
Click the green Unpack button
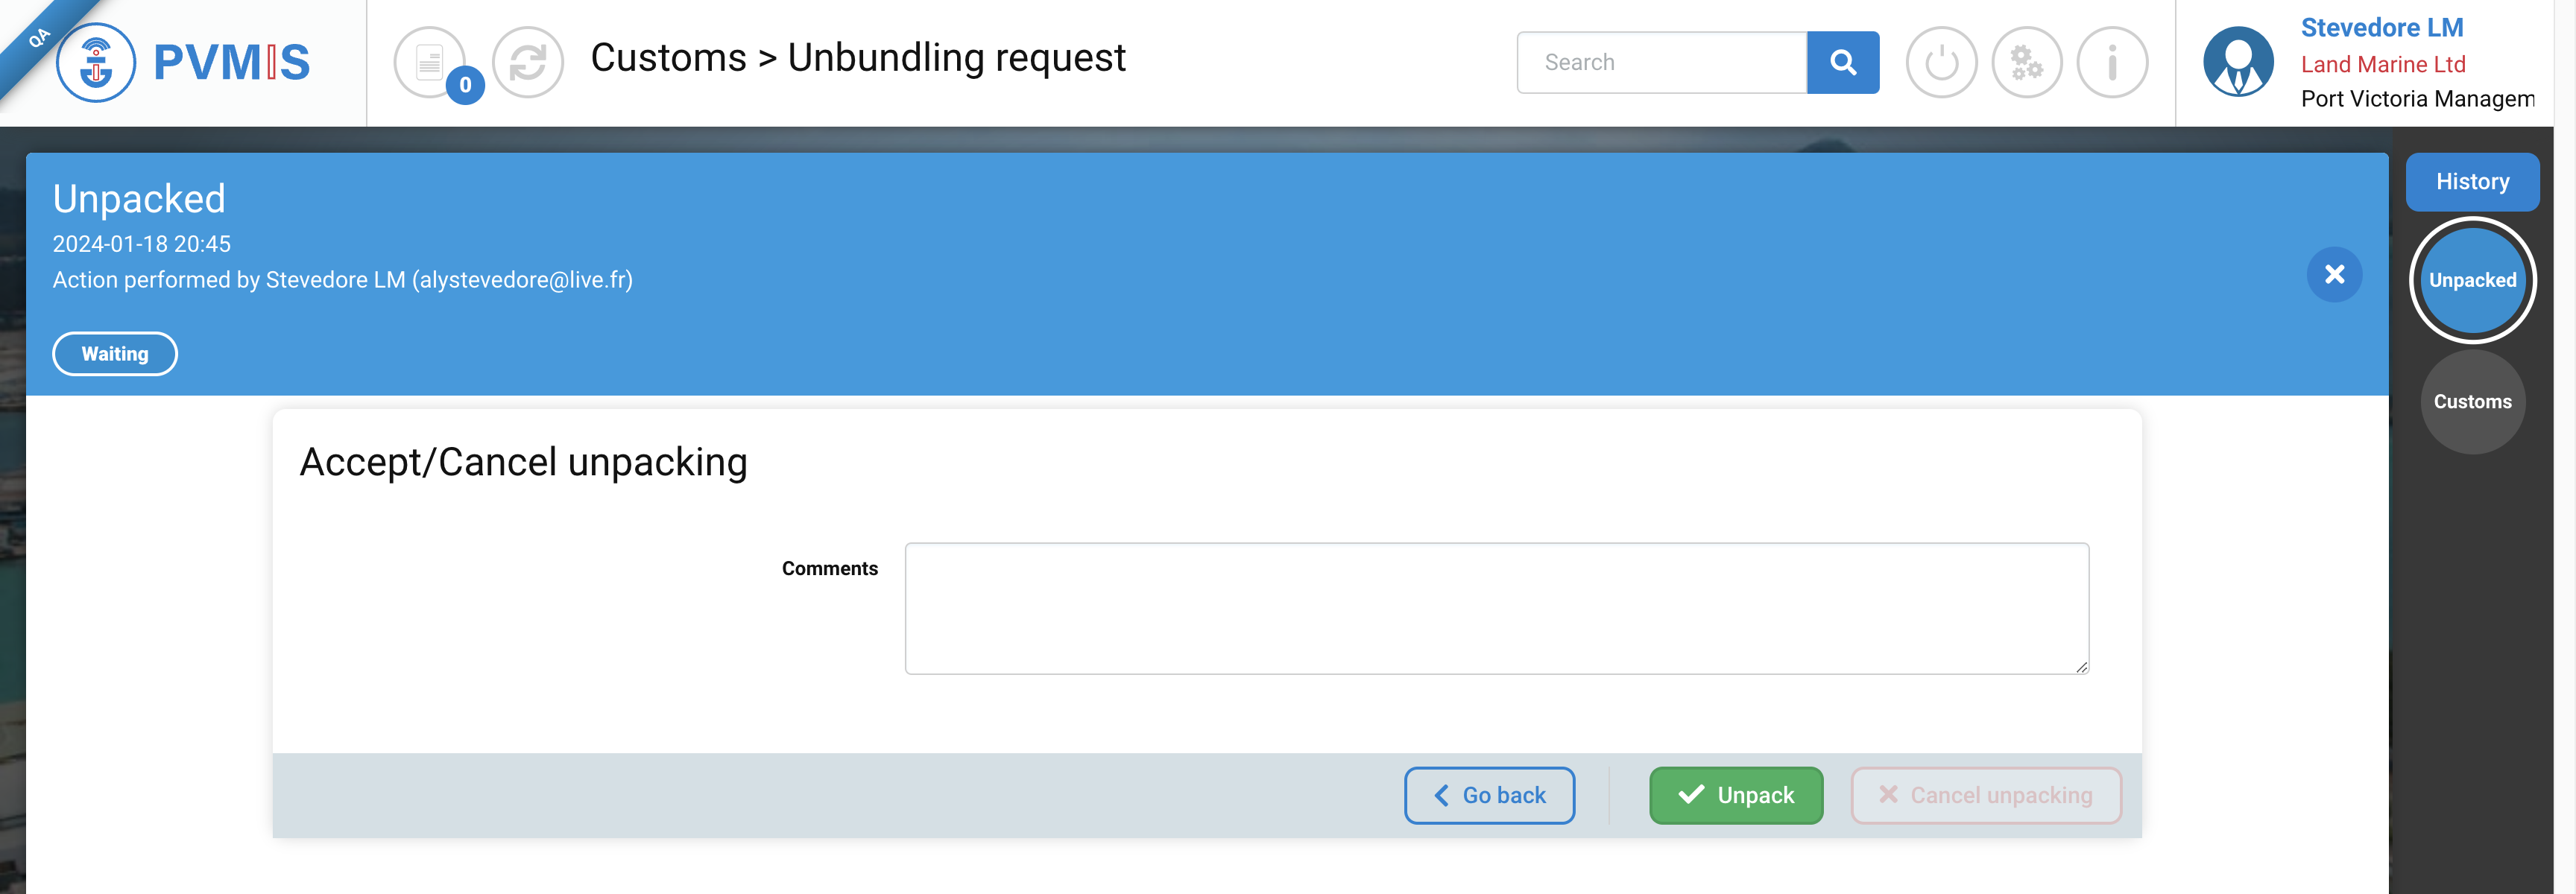coord(1736,795)
